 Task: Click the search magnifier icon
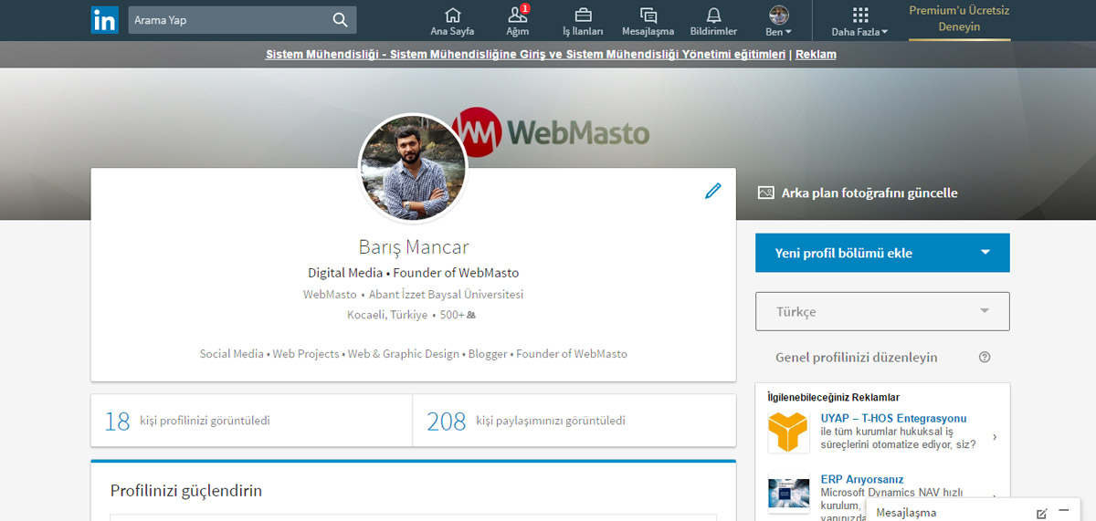[340, 20]
